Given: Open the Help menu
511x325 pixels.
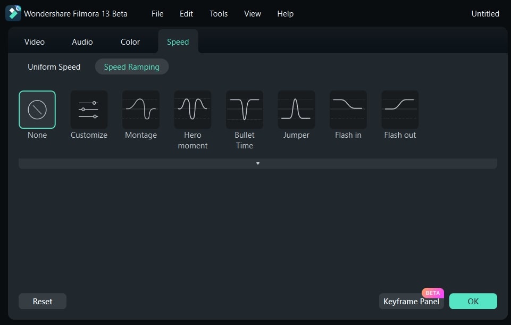Looking at the screenshot, I should [x=286, y=14].
